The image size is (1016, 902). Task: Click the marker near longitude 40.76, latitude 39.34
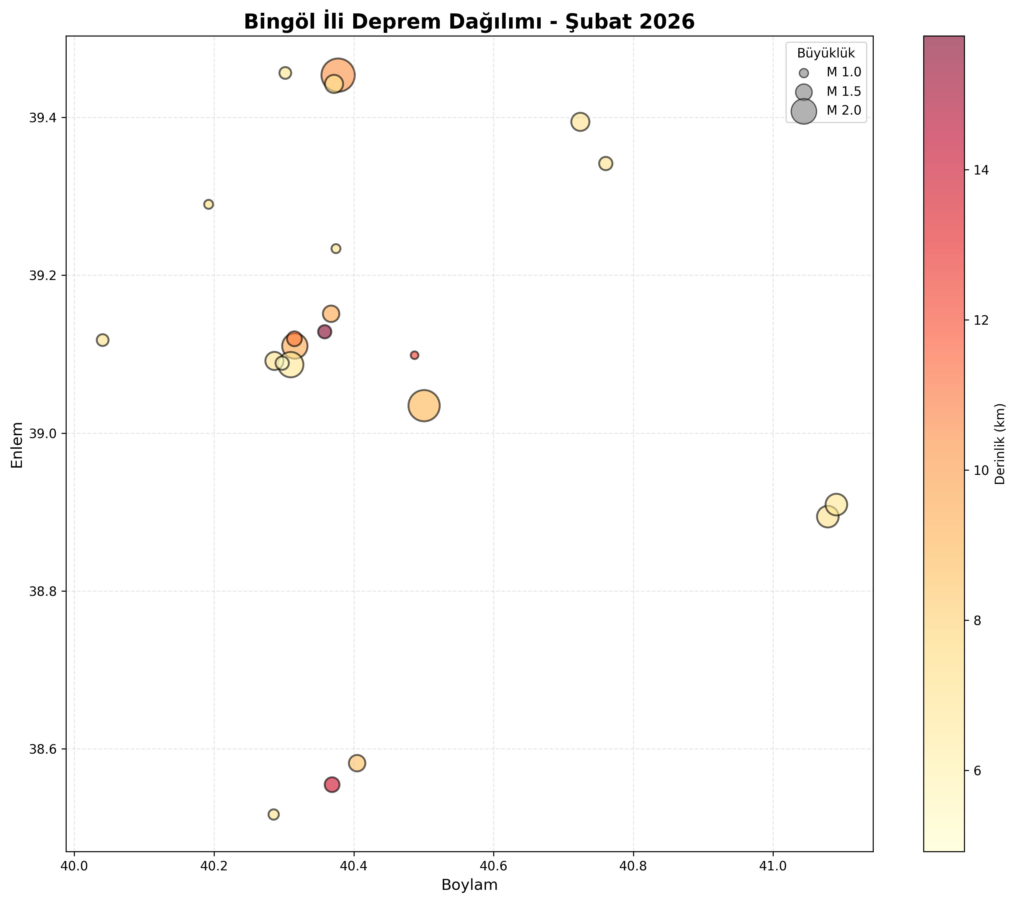coord(605,164)
